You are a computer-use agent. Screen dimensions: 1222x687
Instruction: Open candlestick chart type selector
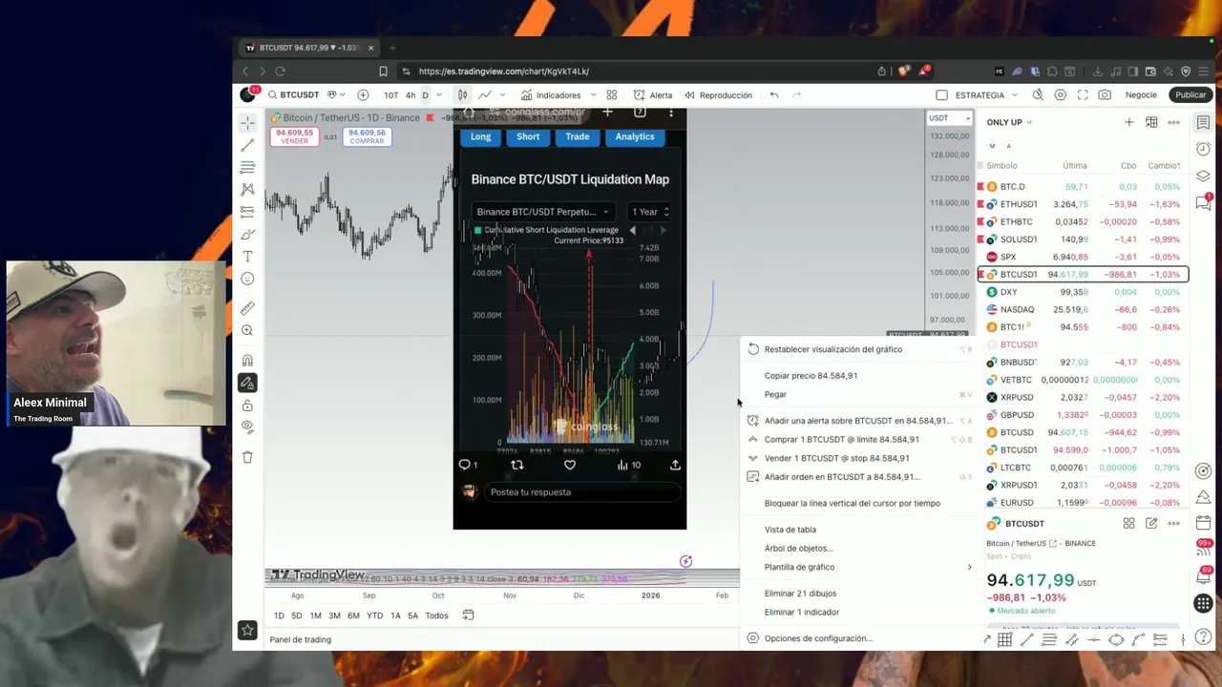[462, 94]
